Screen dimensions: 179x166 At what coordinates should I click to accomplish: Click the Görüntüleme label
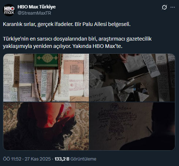click(x=83, y=159)
